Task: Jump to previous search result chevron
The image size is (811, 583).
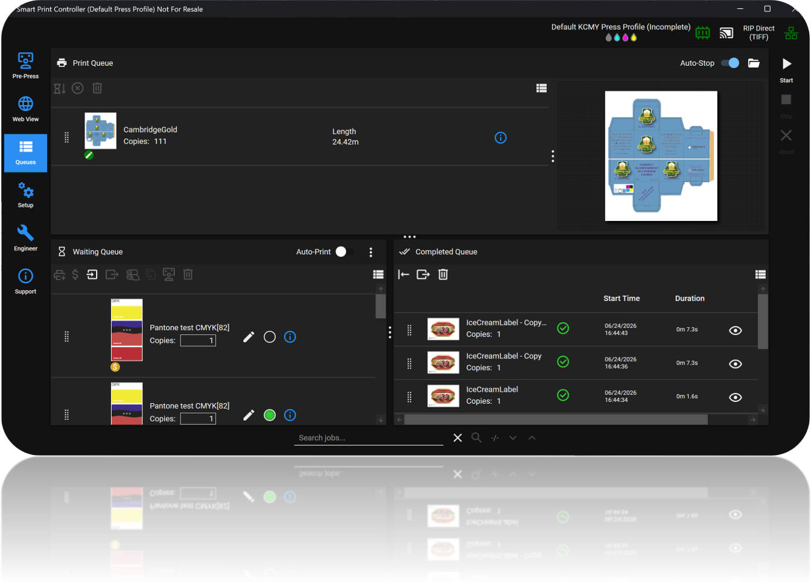Action: point(532,438)
